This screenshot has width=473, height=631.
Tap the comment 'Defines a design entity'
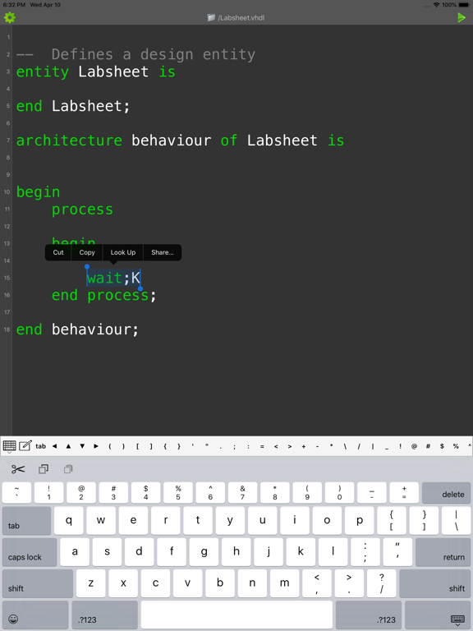(x=154, y=55)
